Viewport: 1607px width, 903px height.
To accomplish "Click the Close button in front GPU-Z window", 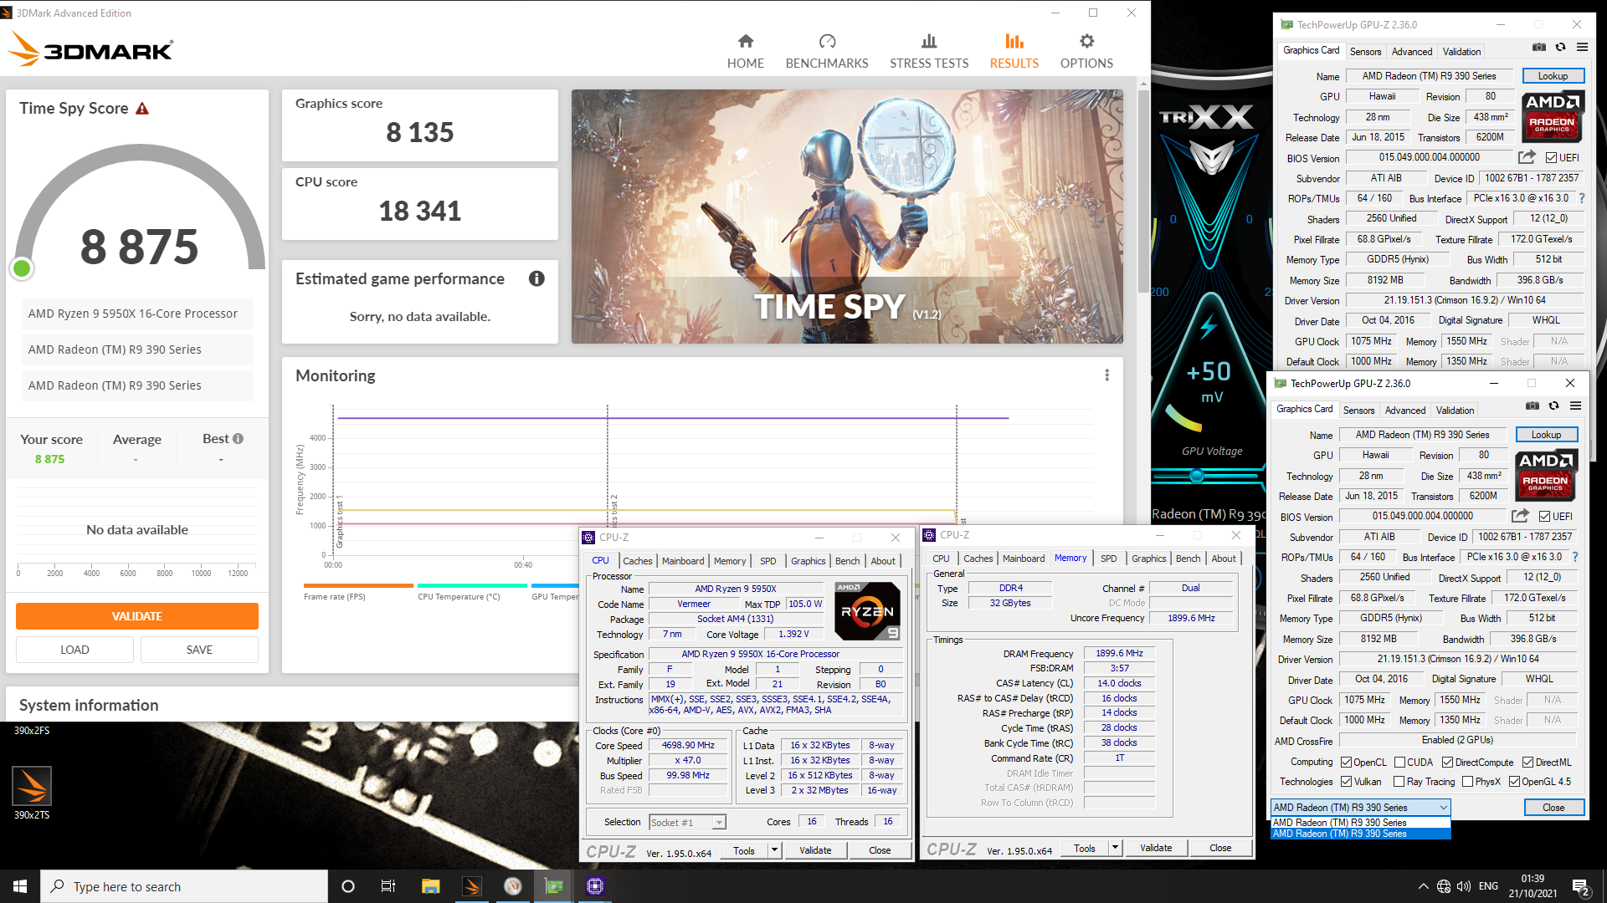I will pyautogui.click(x=1553, y=808).
